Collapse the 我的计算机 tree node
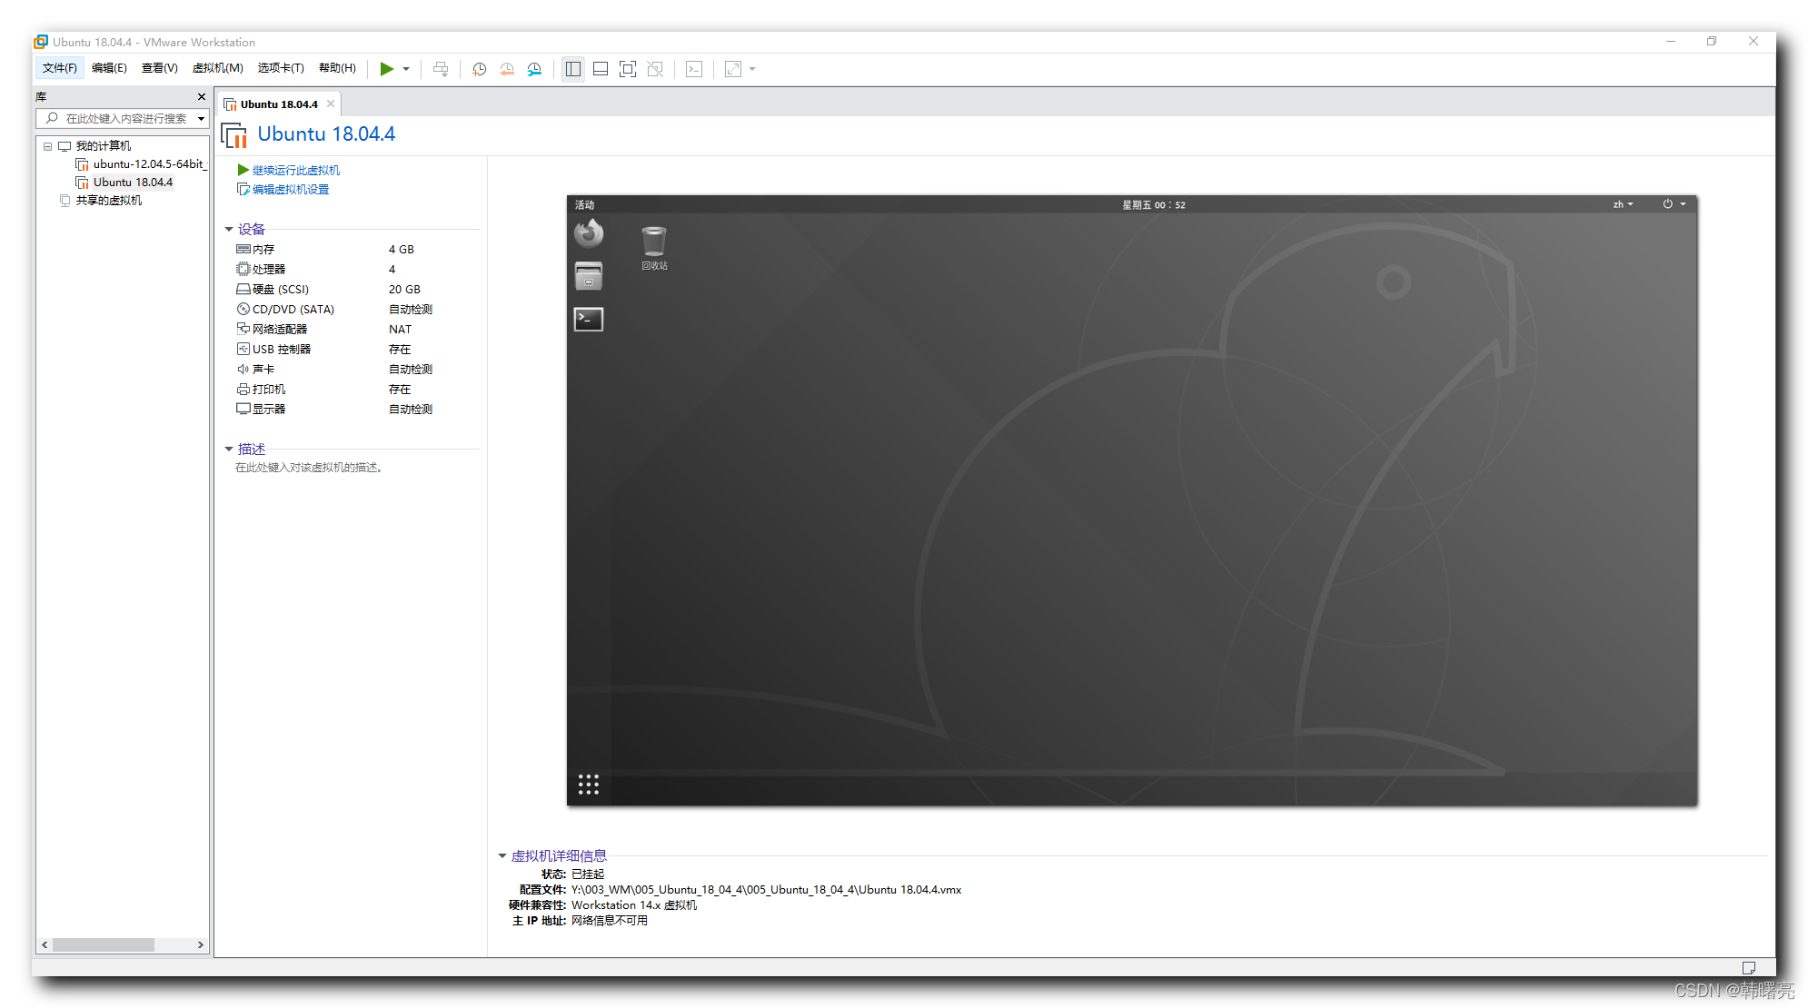This screenshot has width=1808, height=1008. 48,146
